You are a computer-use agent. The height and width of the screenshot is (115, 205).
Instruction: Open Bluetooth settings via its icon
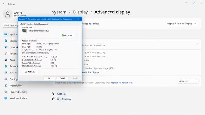[x=6, y=41]
